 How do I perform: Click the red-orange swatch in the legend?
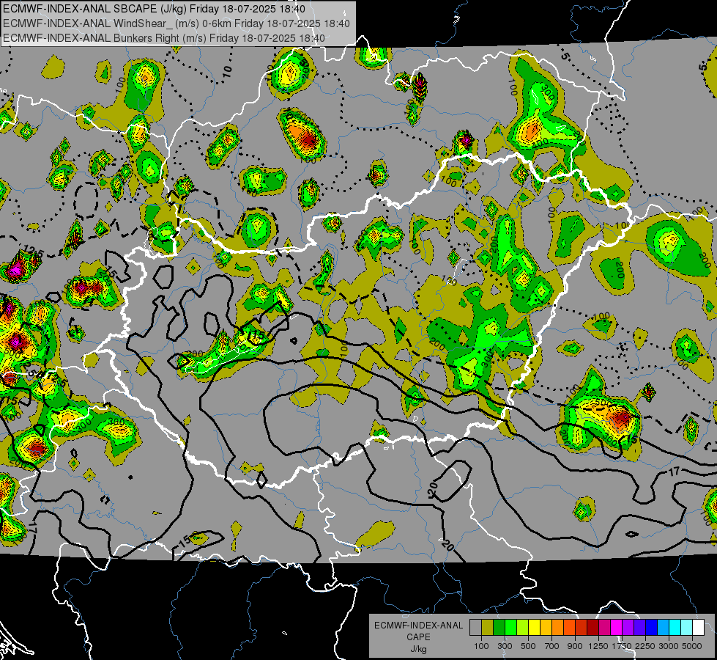click(569, 628)
